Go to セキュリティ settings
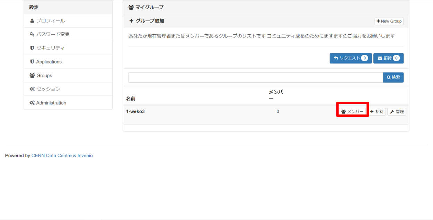Image resolution: width=433 pixels, height=220 pixels. (51, 48)
